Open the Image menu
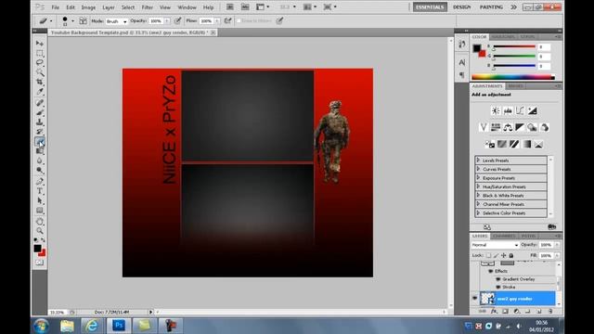The height and width of the screenshot is (334, 594). (x=88, y=7)
